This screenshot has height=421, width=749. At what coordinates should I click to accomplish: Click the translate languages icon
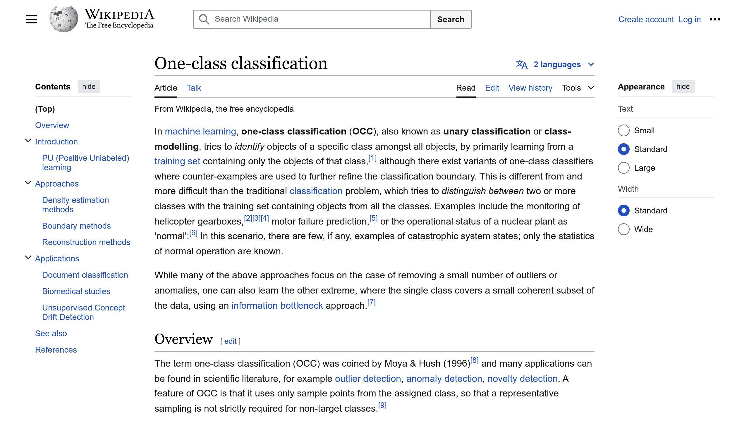click(520, 64)
